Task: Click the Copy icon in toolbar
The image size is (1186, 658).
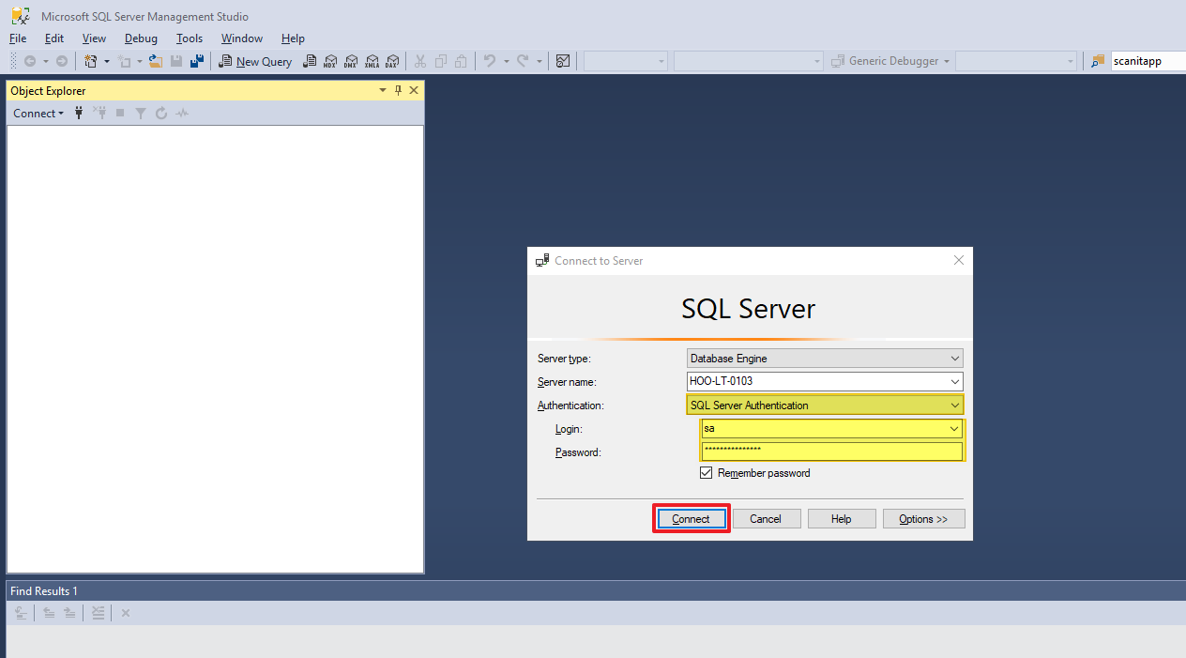Action: [441, 61]
